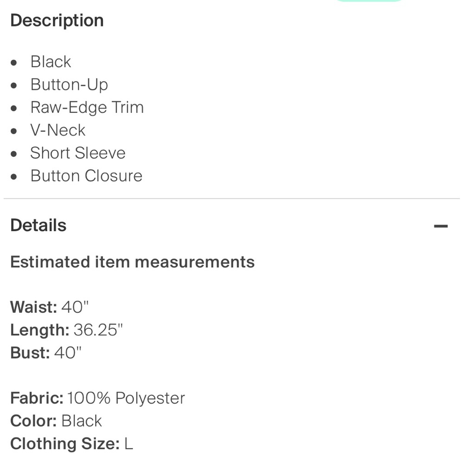
Task: Click the Details section heading
Action: point(39,225)
